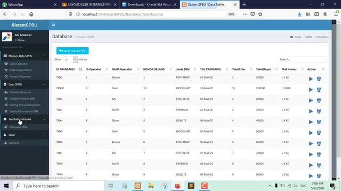Click the browser address bar
The image size is (341, 191).
[152, 14]
